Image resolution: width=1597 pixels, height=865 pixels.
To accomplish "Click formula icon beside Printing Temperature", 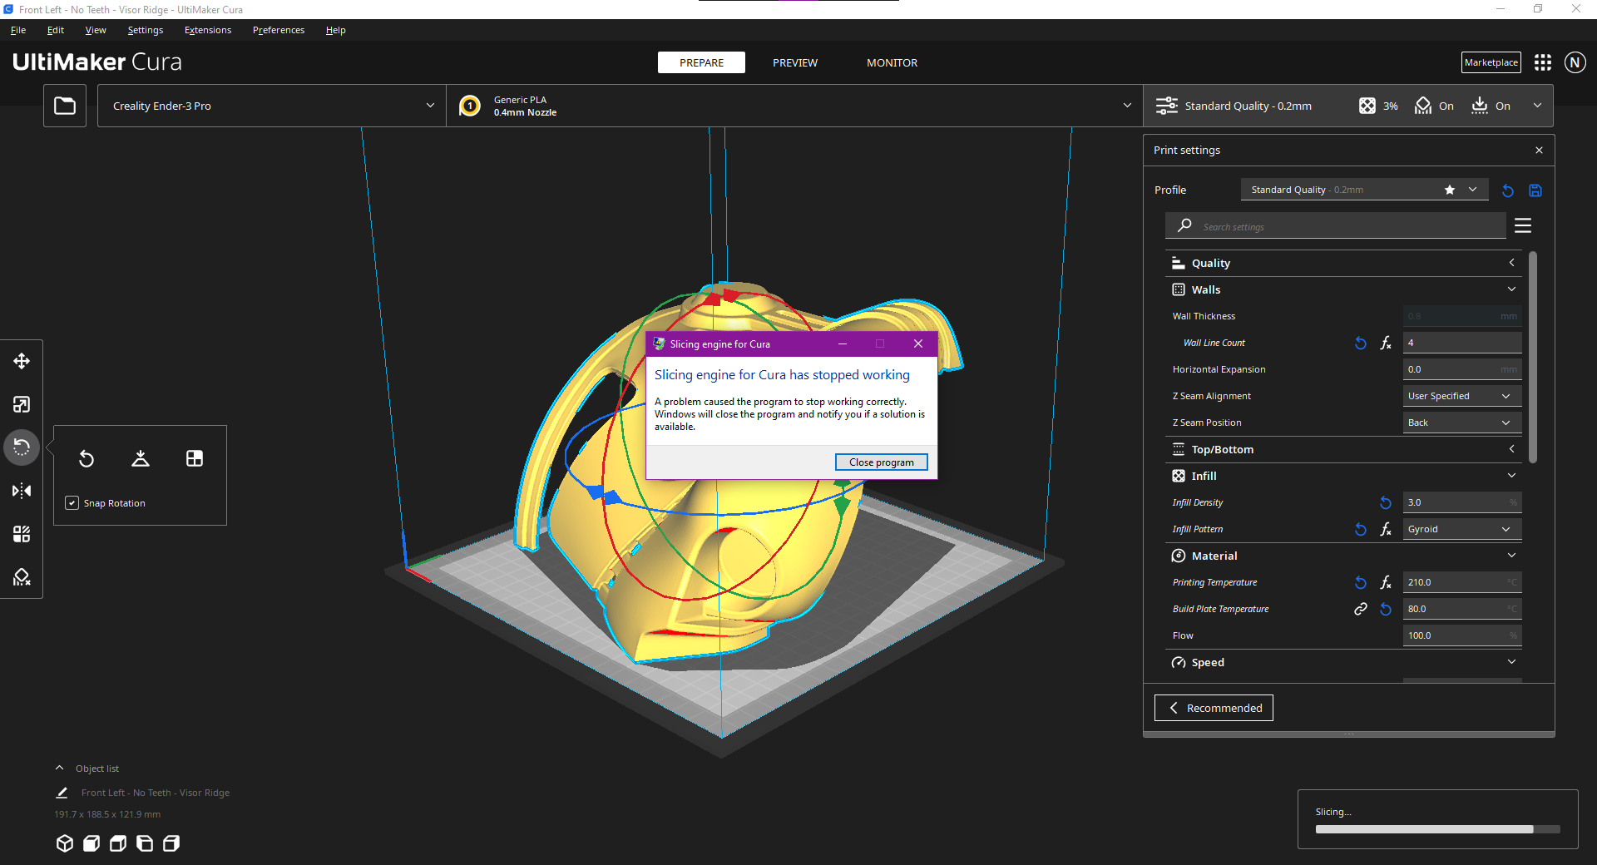I will point(1386,582).
